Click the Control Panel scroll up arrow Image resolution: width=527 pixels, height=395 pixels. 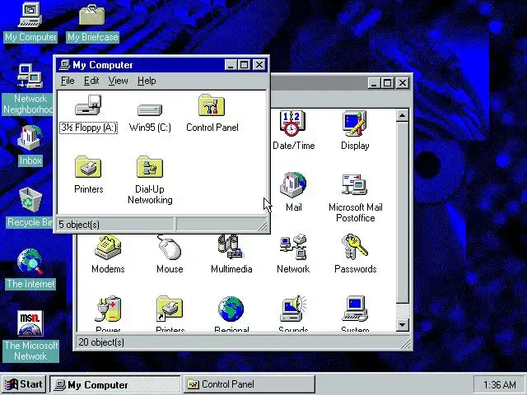pos(403,115)
